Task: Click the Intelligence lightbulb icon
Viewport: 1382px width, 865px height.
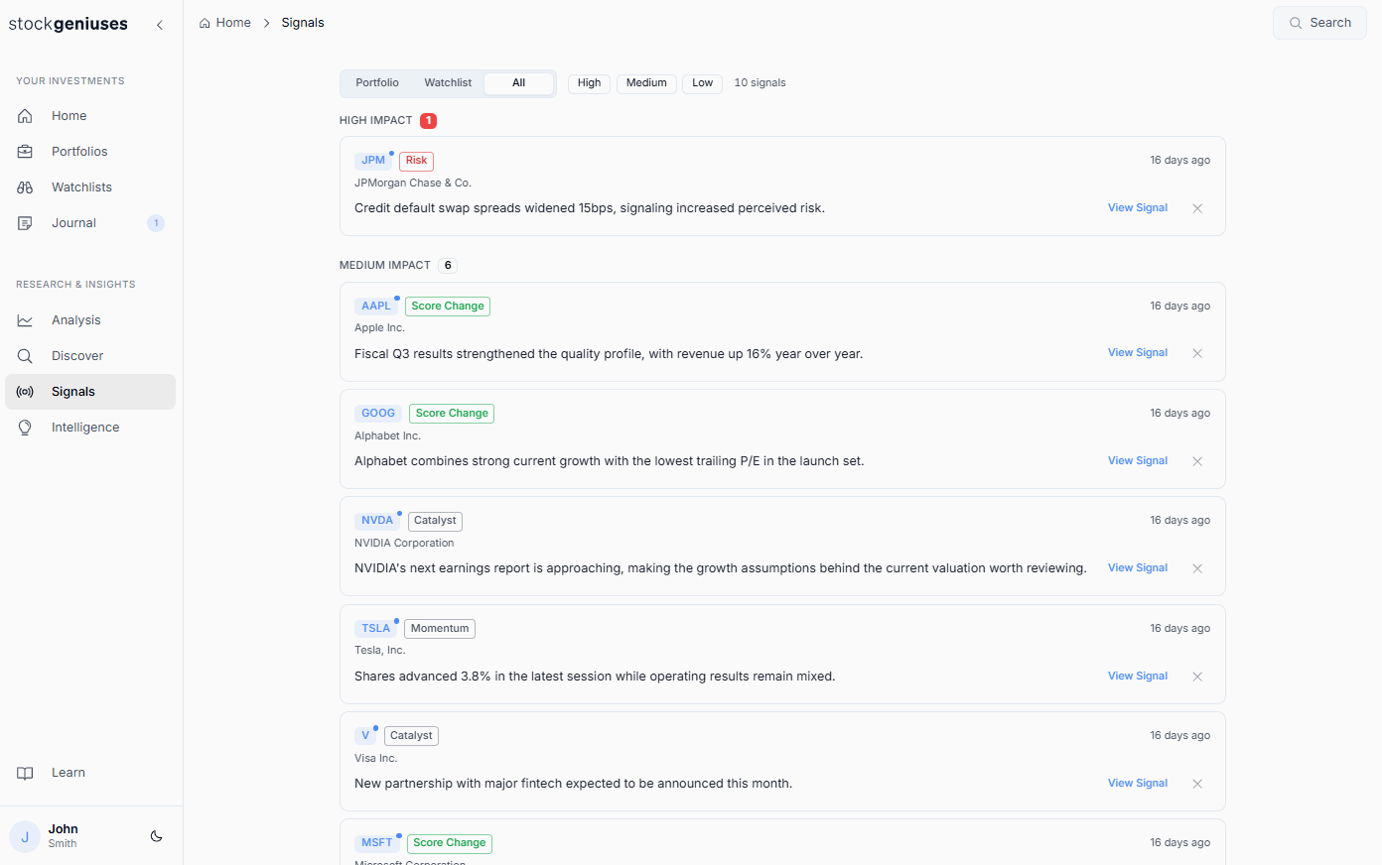Action: point(25,428)
